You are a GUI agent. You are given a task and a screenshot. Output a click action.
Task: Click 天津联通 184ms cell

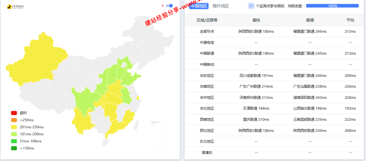[x=256, y=109]
